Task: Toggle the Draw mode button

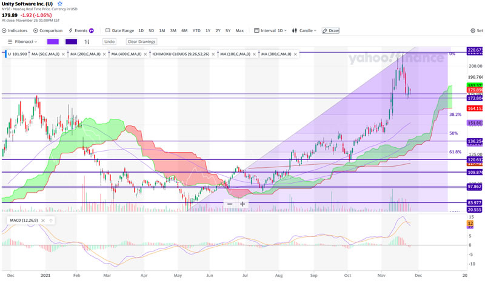Action: coord(330,31)
